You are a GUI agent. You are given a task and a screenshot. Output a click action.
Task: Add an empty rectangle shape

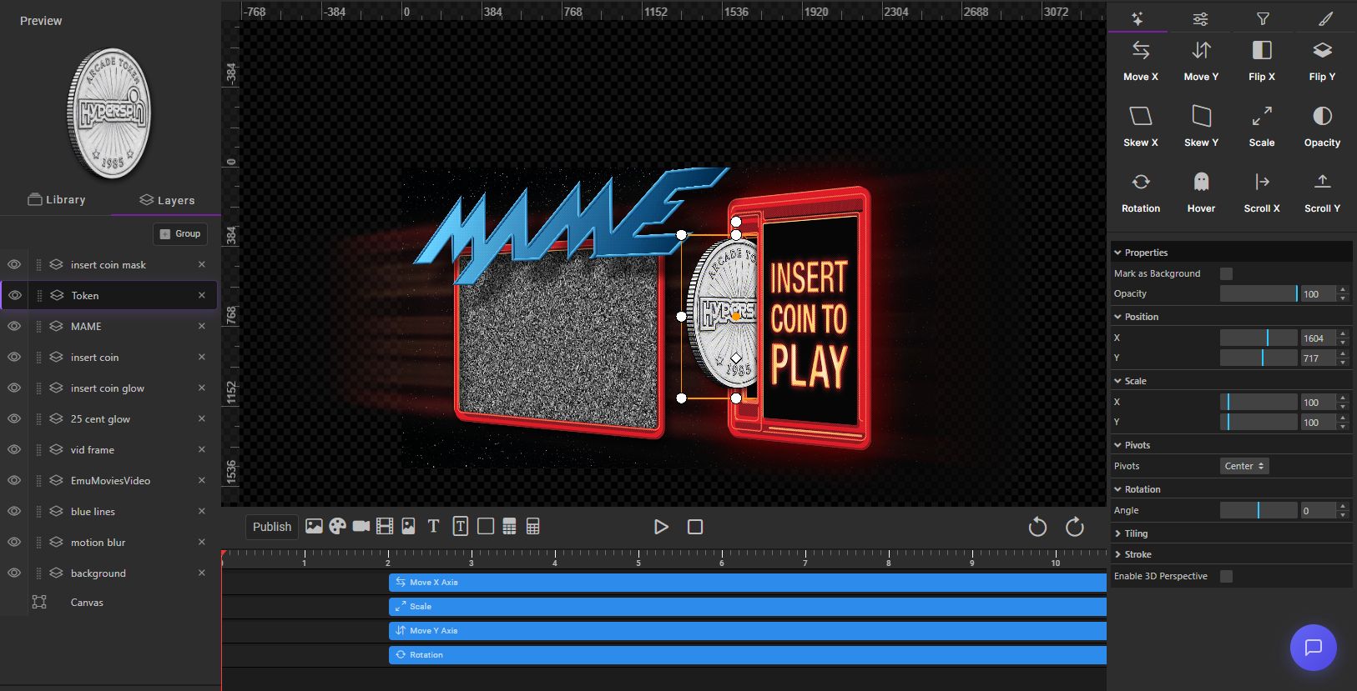[x=486, y=526]
